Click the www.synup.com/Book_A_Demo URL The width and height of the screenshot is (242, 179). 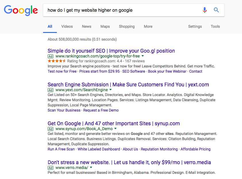[84, 129]
